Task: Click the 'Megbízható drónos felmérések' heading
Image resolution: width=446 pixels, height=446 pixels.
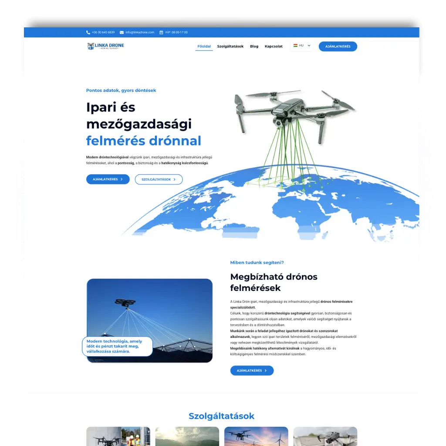Action: [274, 282]
